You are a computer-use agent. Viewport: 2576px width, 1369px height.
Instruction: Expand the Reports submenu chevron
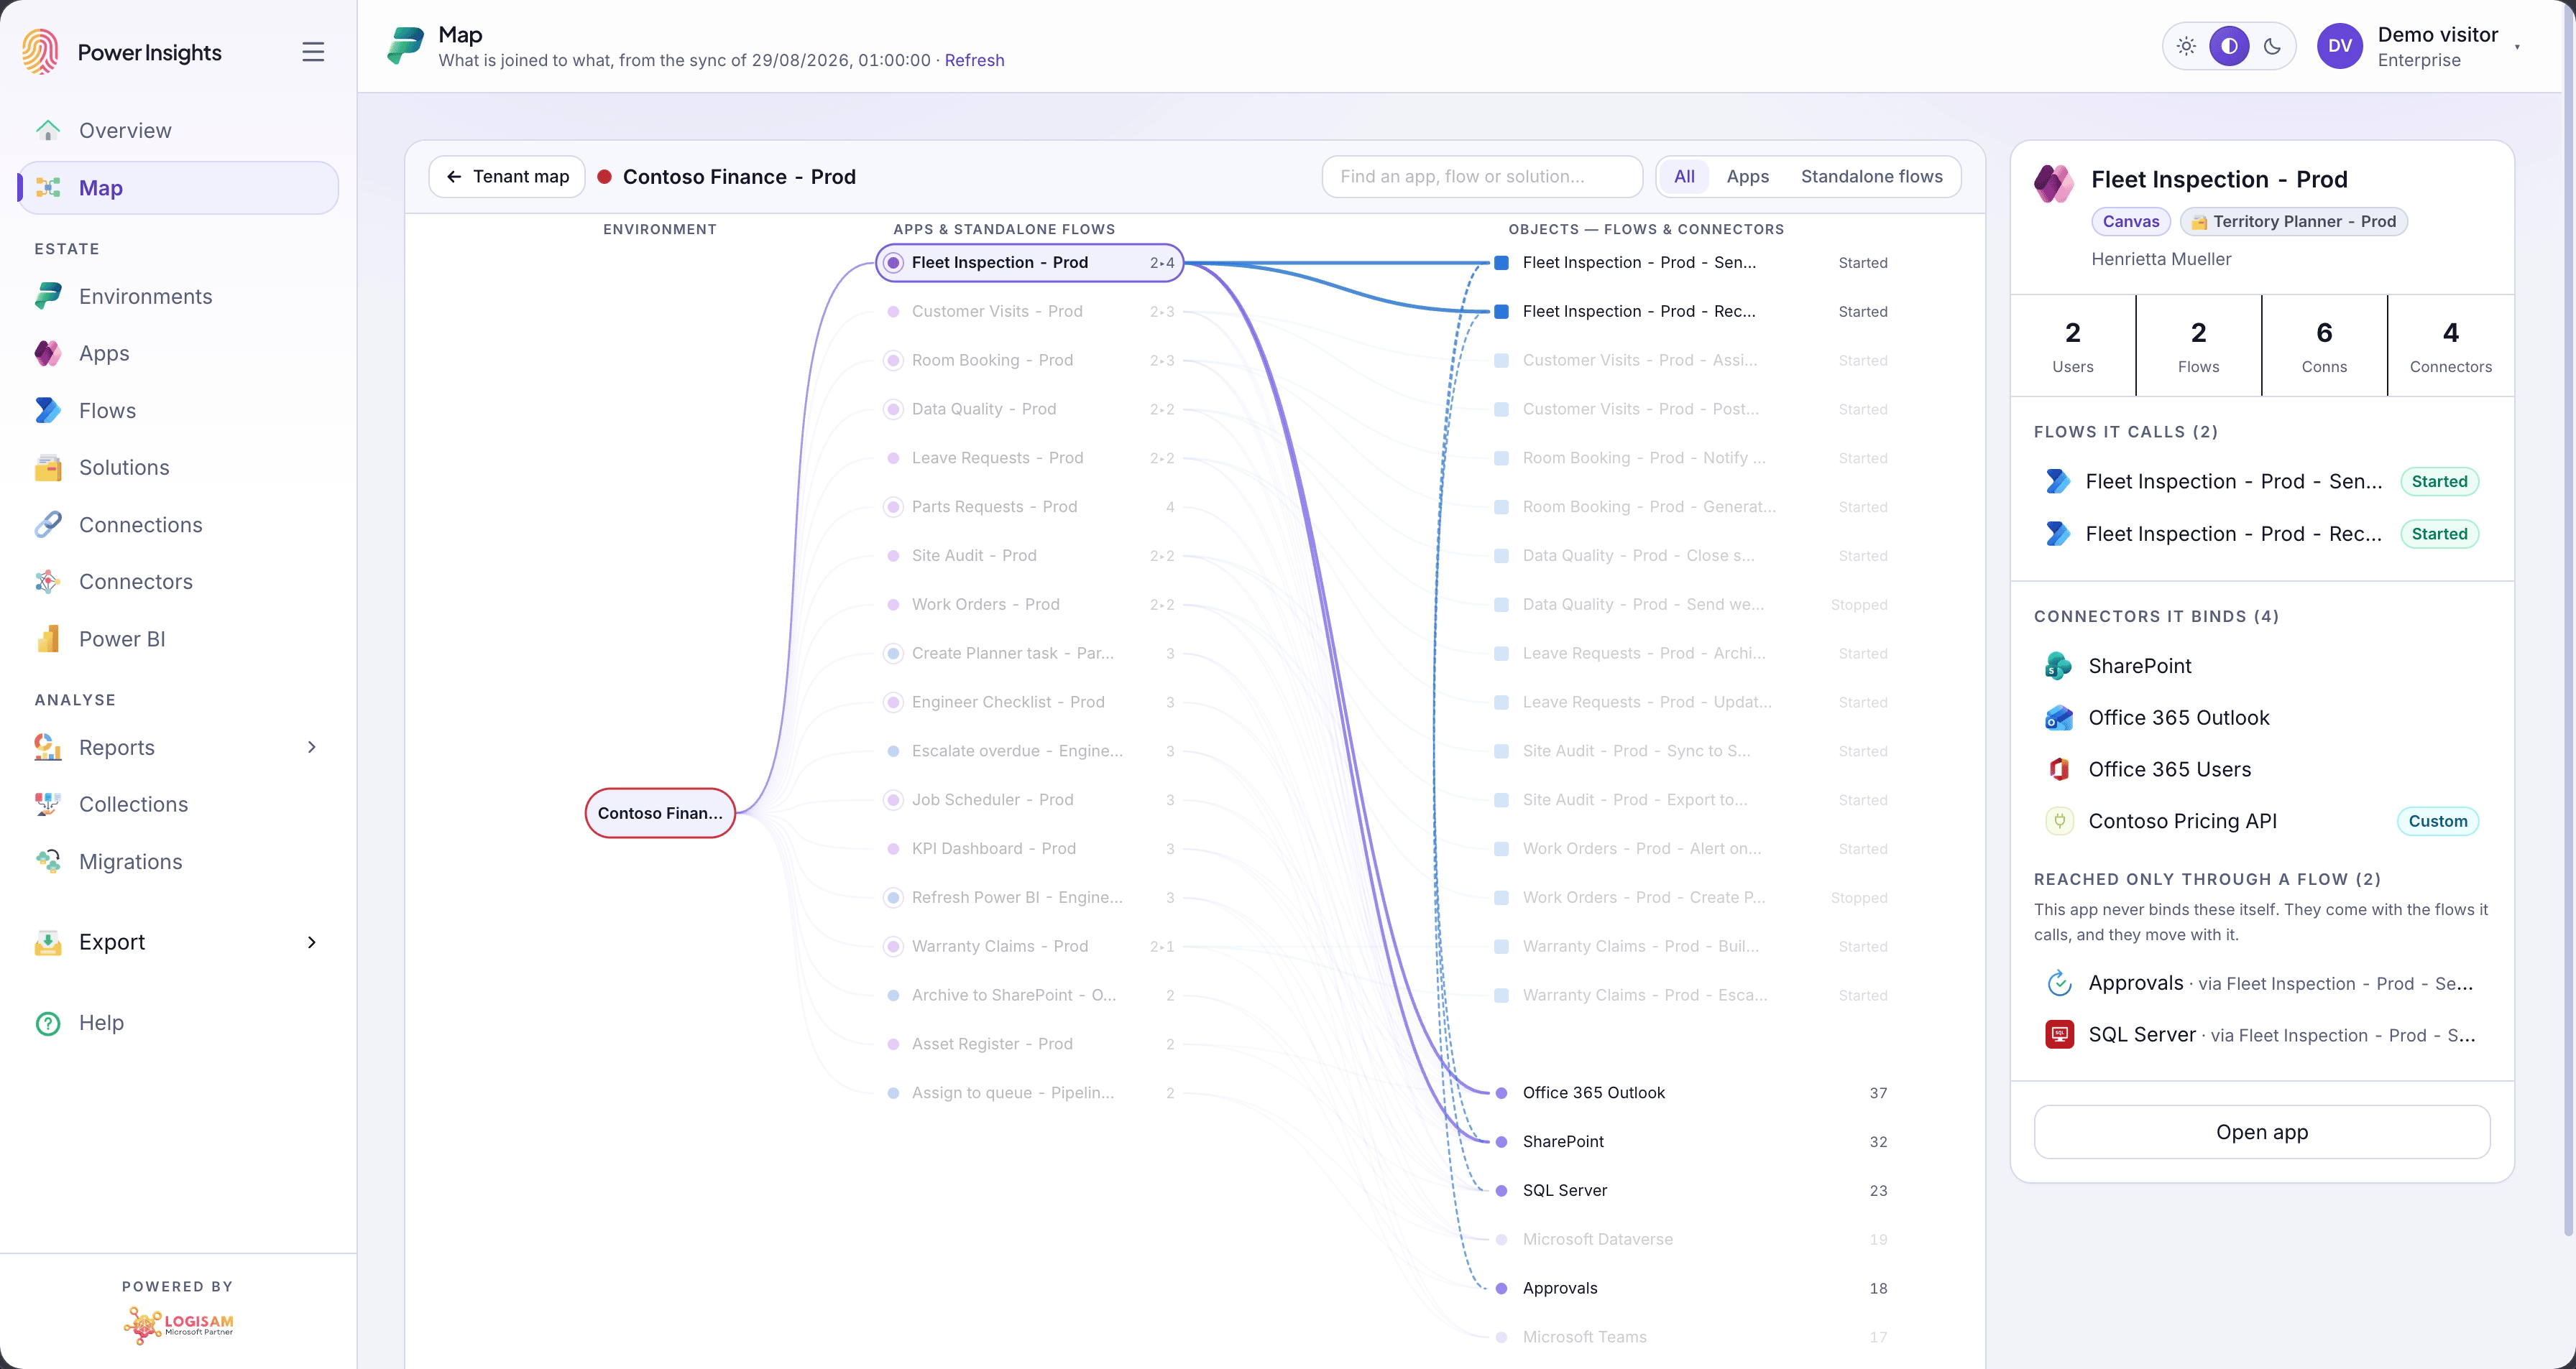pyautogui.click(x=312, y=748)
